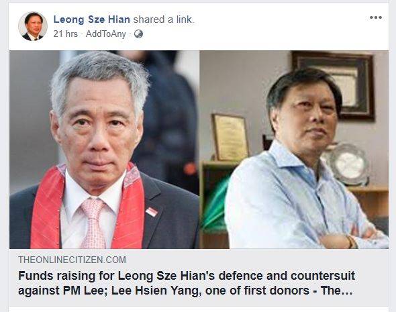
Task: Click the gold plaque in right photo
Action: [230, 138]
